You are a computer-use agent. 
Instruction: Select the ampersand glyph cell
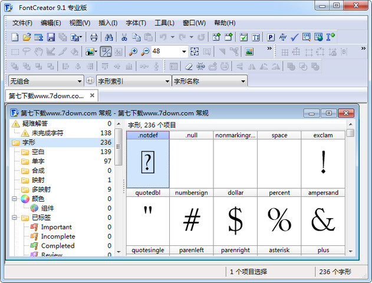[323, 221]
